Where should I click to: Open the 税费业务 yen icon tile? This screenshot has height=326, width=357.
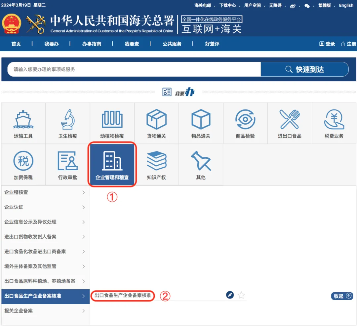[x=334, y=123]
